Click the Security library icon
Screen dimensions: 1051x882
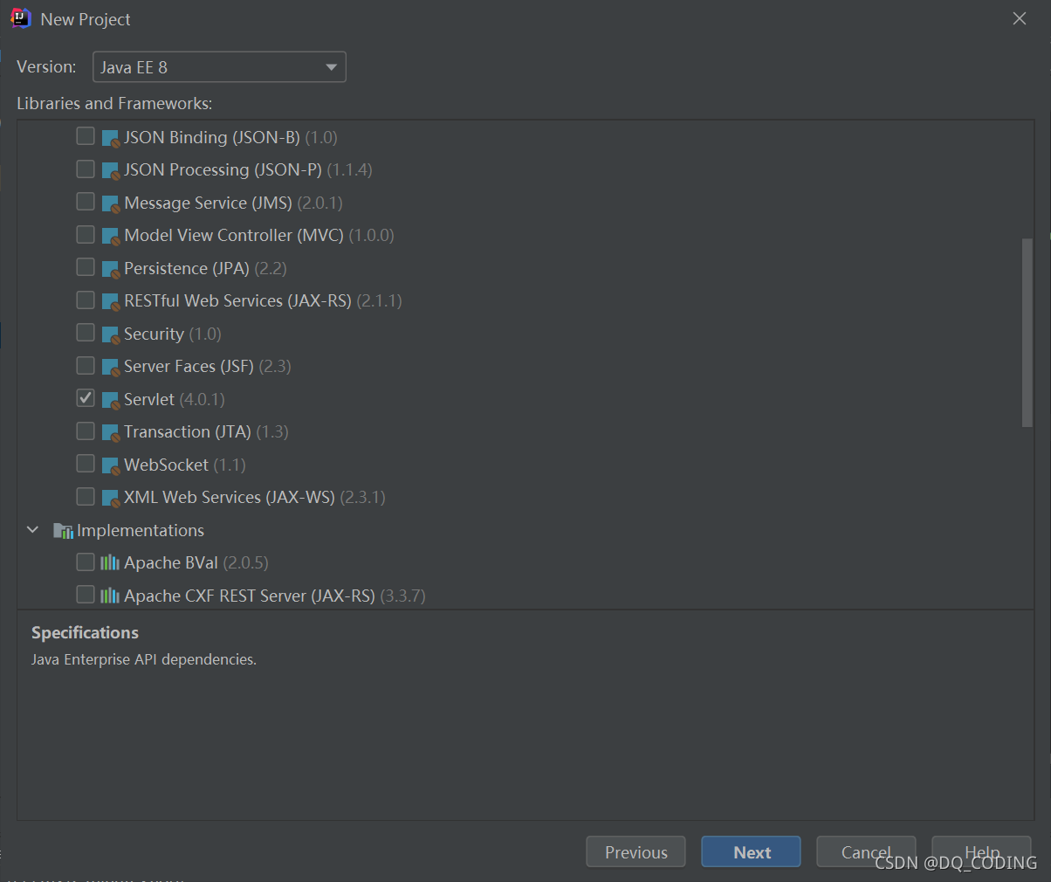click(x=110, y=334)
